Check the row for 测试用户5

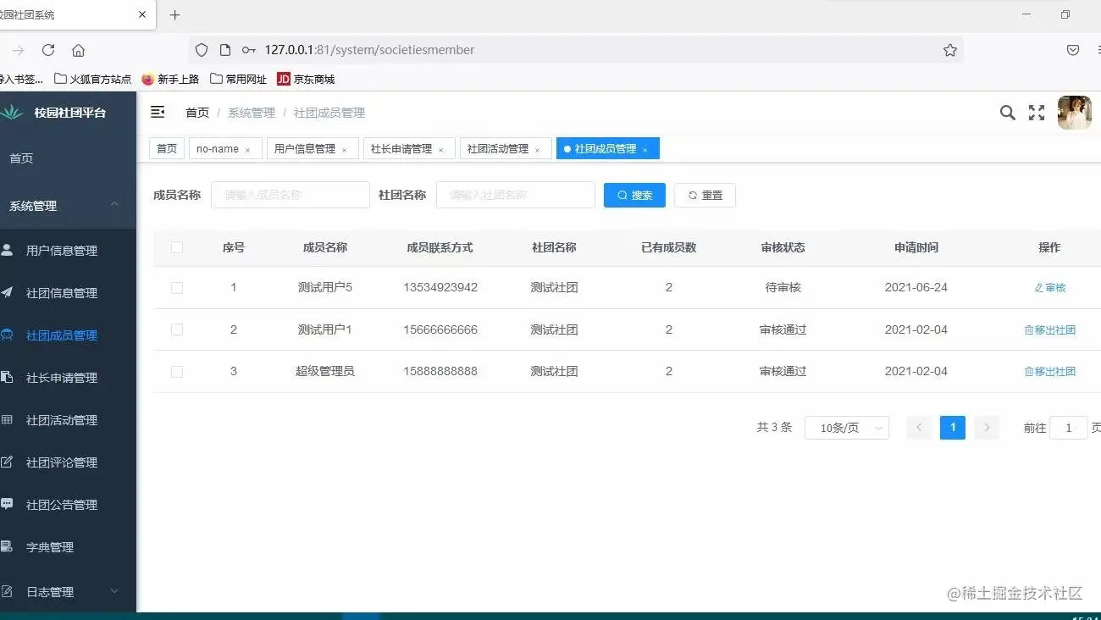[177, 288]
